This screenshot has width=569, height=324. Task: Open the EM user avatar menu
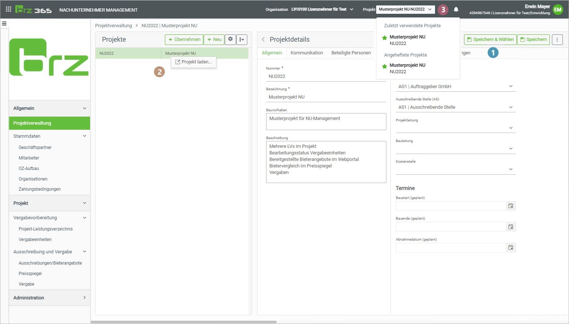(x=558, y=10)
